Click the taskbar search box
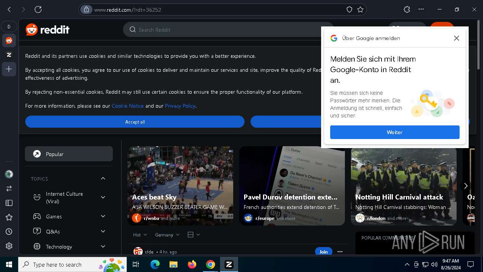483x272 pixels. tap(73, 264)
